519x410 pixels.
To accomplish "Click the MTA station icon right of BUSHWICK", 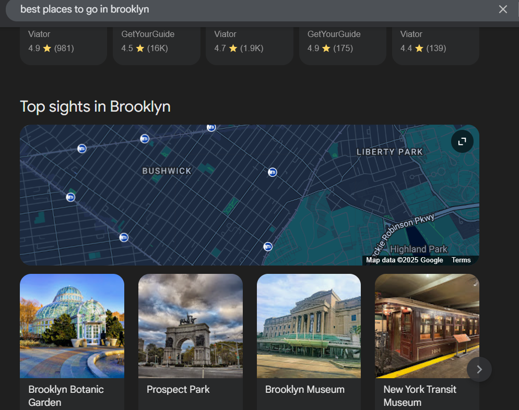I will point(273,172).
